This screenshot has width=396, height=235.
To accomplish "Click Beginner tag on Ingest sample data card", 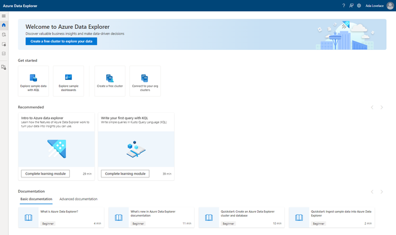I will click(x=318, y=224).
